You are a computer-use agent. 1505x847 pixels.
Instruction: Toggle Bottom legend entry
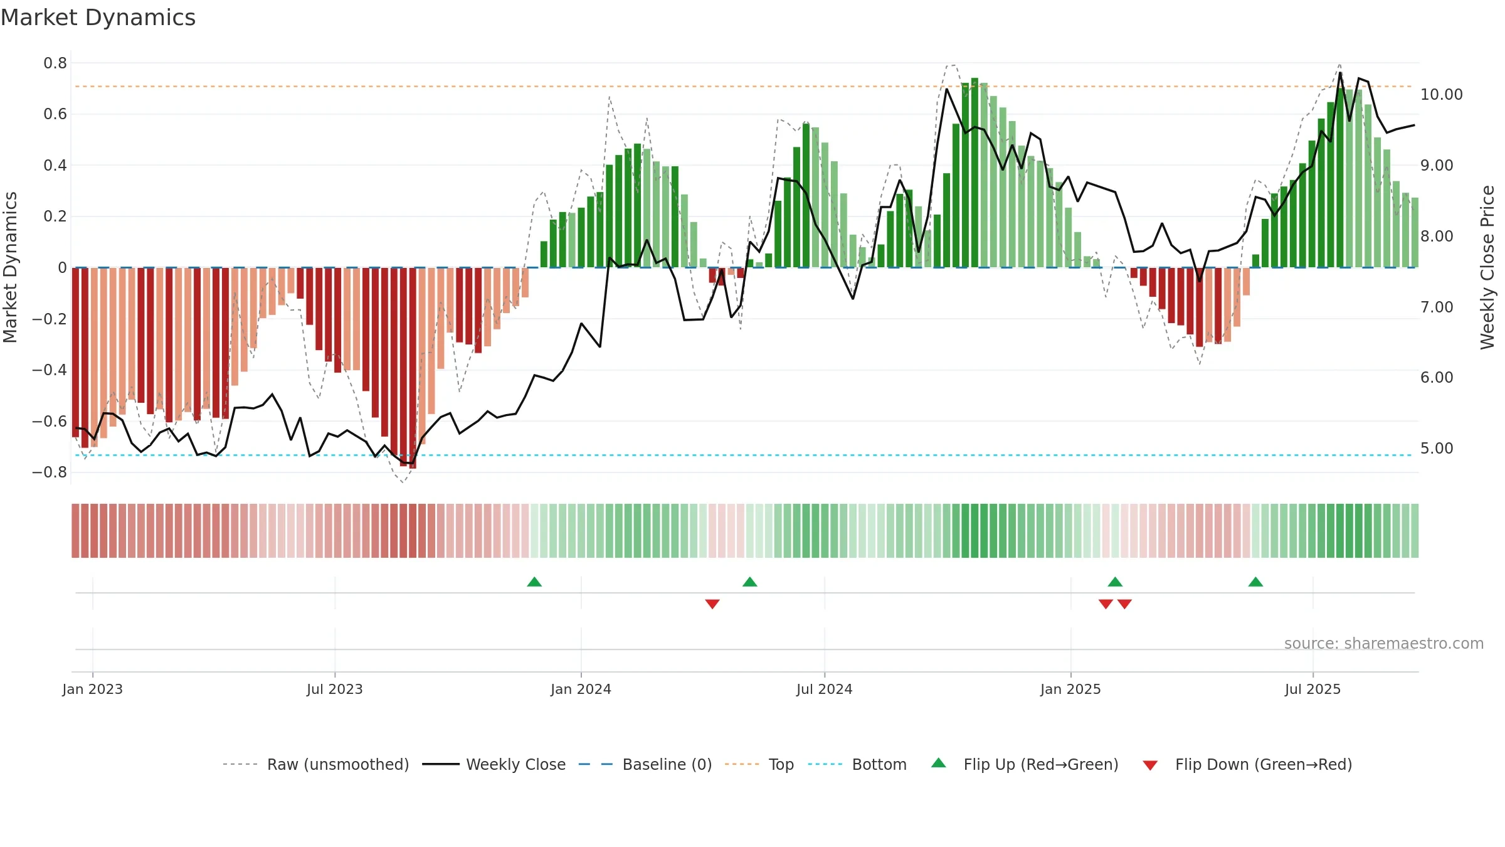pyautogui.click(x=857, y=764)
